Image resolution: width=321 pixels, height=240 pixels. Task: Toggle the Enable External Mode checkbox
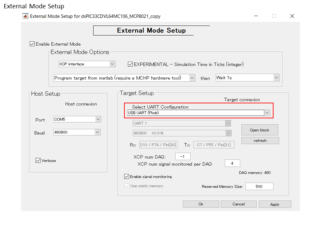coord(32,44)
